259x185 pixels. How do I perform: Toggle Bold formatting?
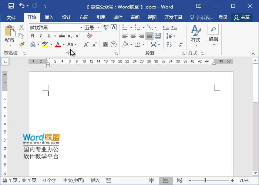coord(33,36)
